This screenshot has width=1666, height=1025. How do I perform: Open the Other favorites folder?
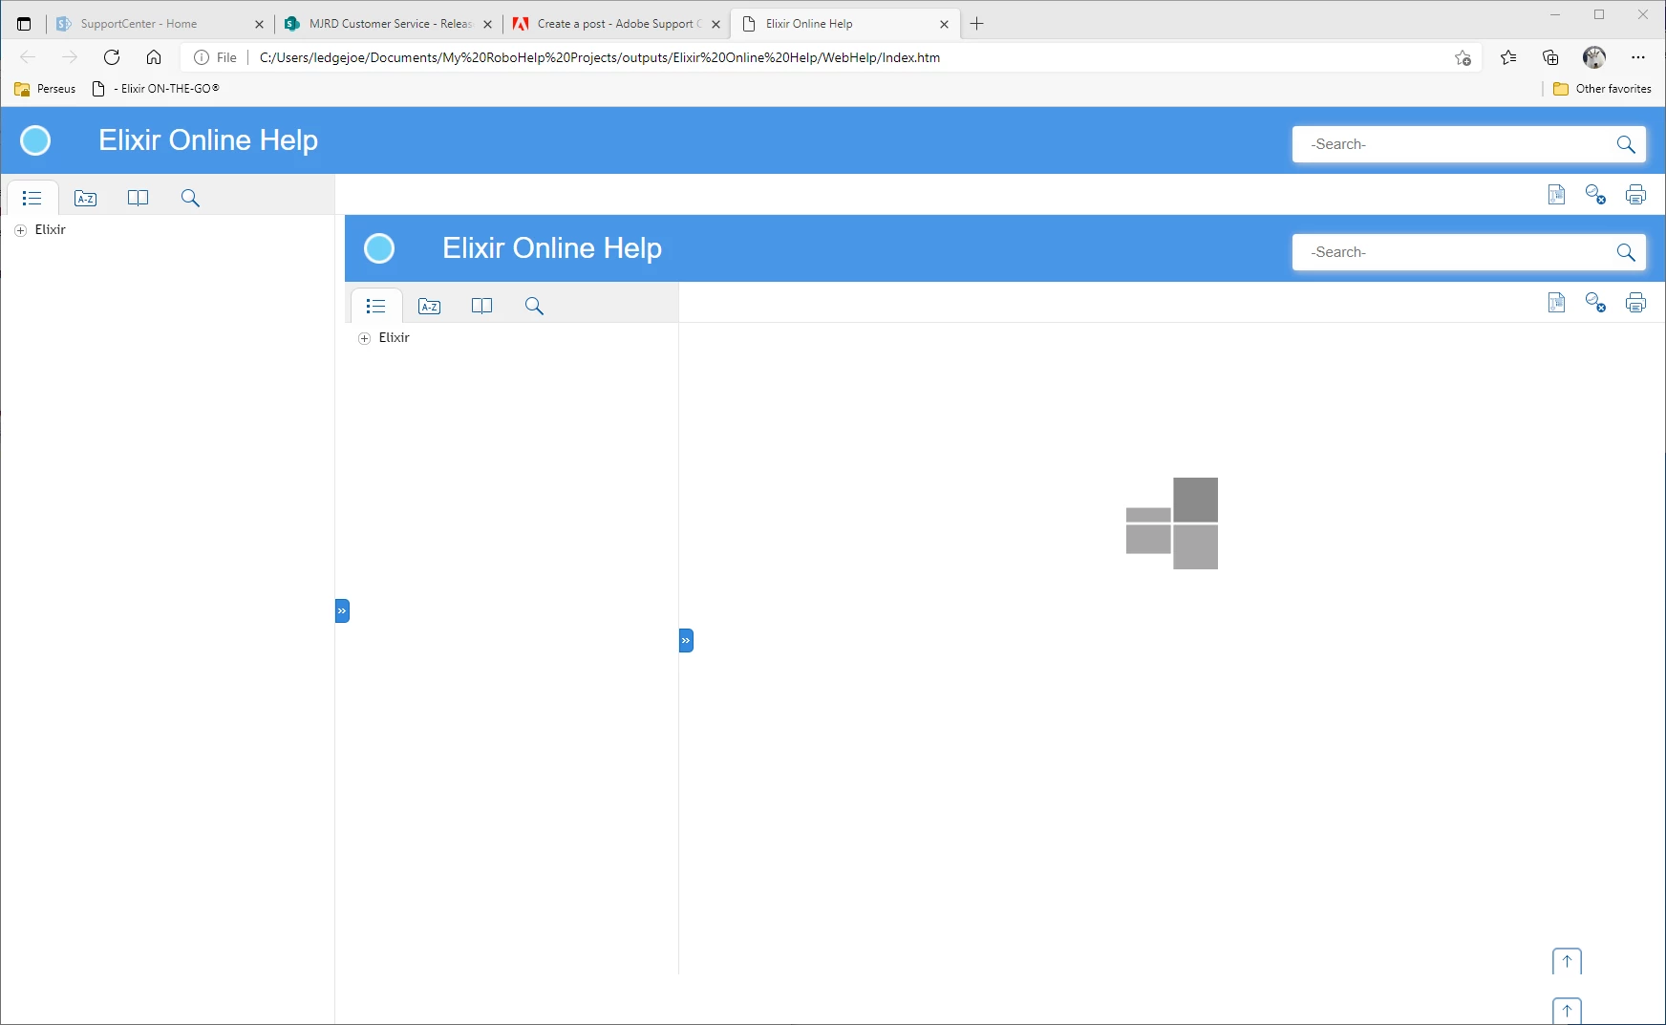pos(1602,89)
